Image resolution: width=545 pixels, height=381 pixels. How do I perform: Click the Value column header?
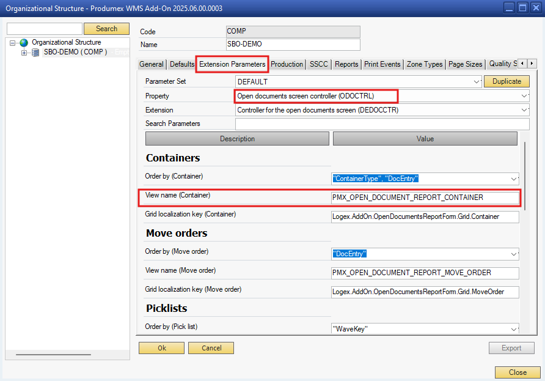[425, 138]
